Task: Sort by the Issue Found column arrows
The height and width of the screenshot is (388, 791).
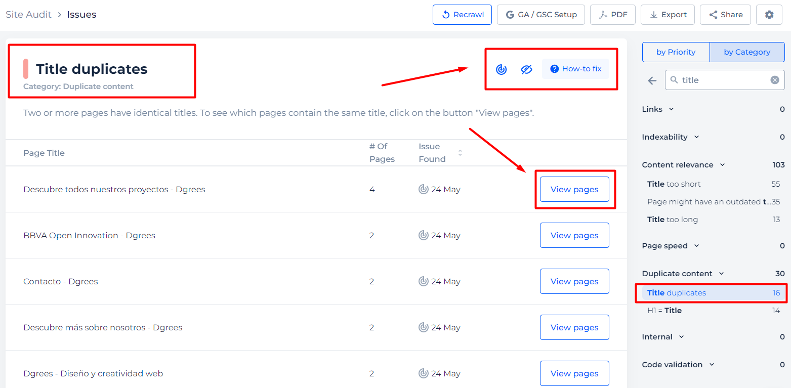Action: [460, 153]
